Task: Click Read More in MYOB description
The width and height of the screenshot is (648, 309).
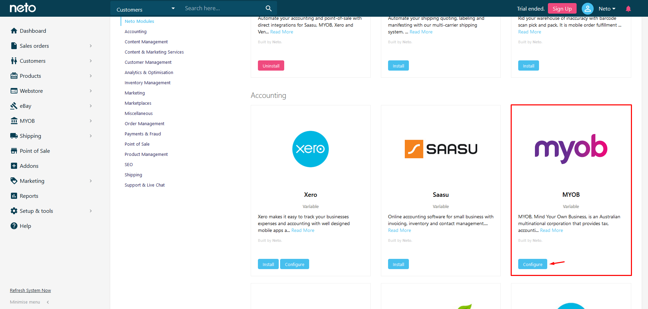Action: tap(551, 230)
